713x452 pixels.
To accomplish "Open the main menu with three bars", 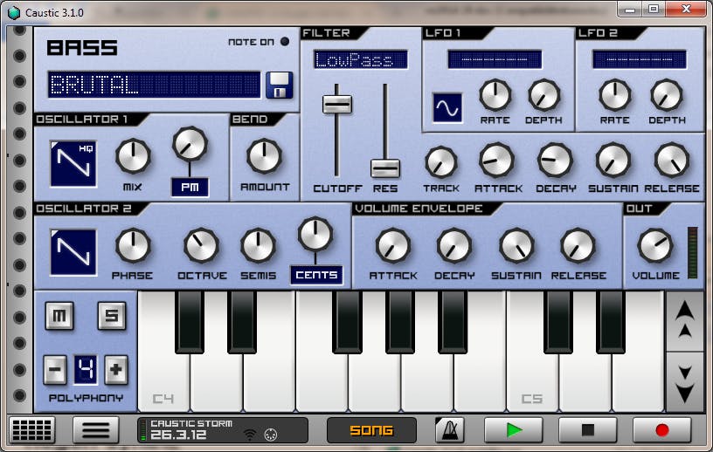I will pyautogui.click(x=95, y=429).
